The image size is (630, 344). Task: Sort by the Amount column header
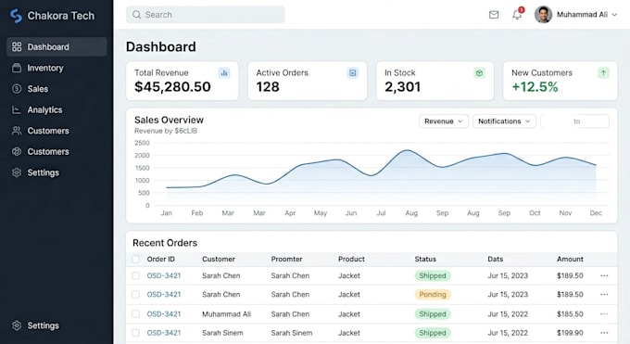(x=570, y=259)
